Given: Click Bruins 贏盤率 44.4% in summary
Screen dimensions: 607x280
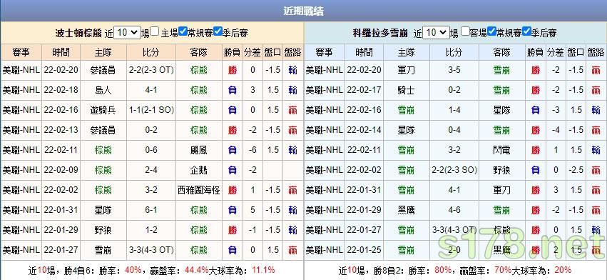Looking at the screenshot, I should 198,270.
